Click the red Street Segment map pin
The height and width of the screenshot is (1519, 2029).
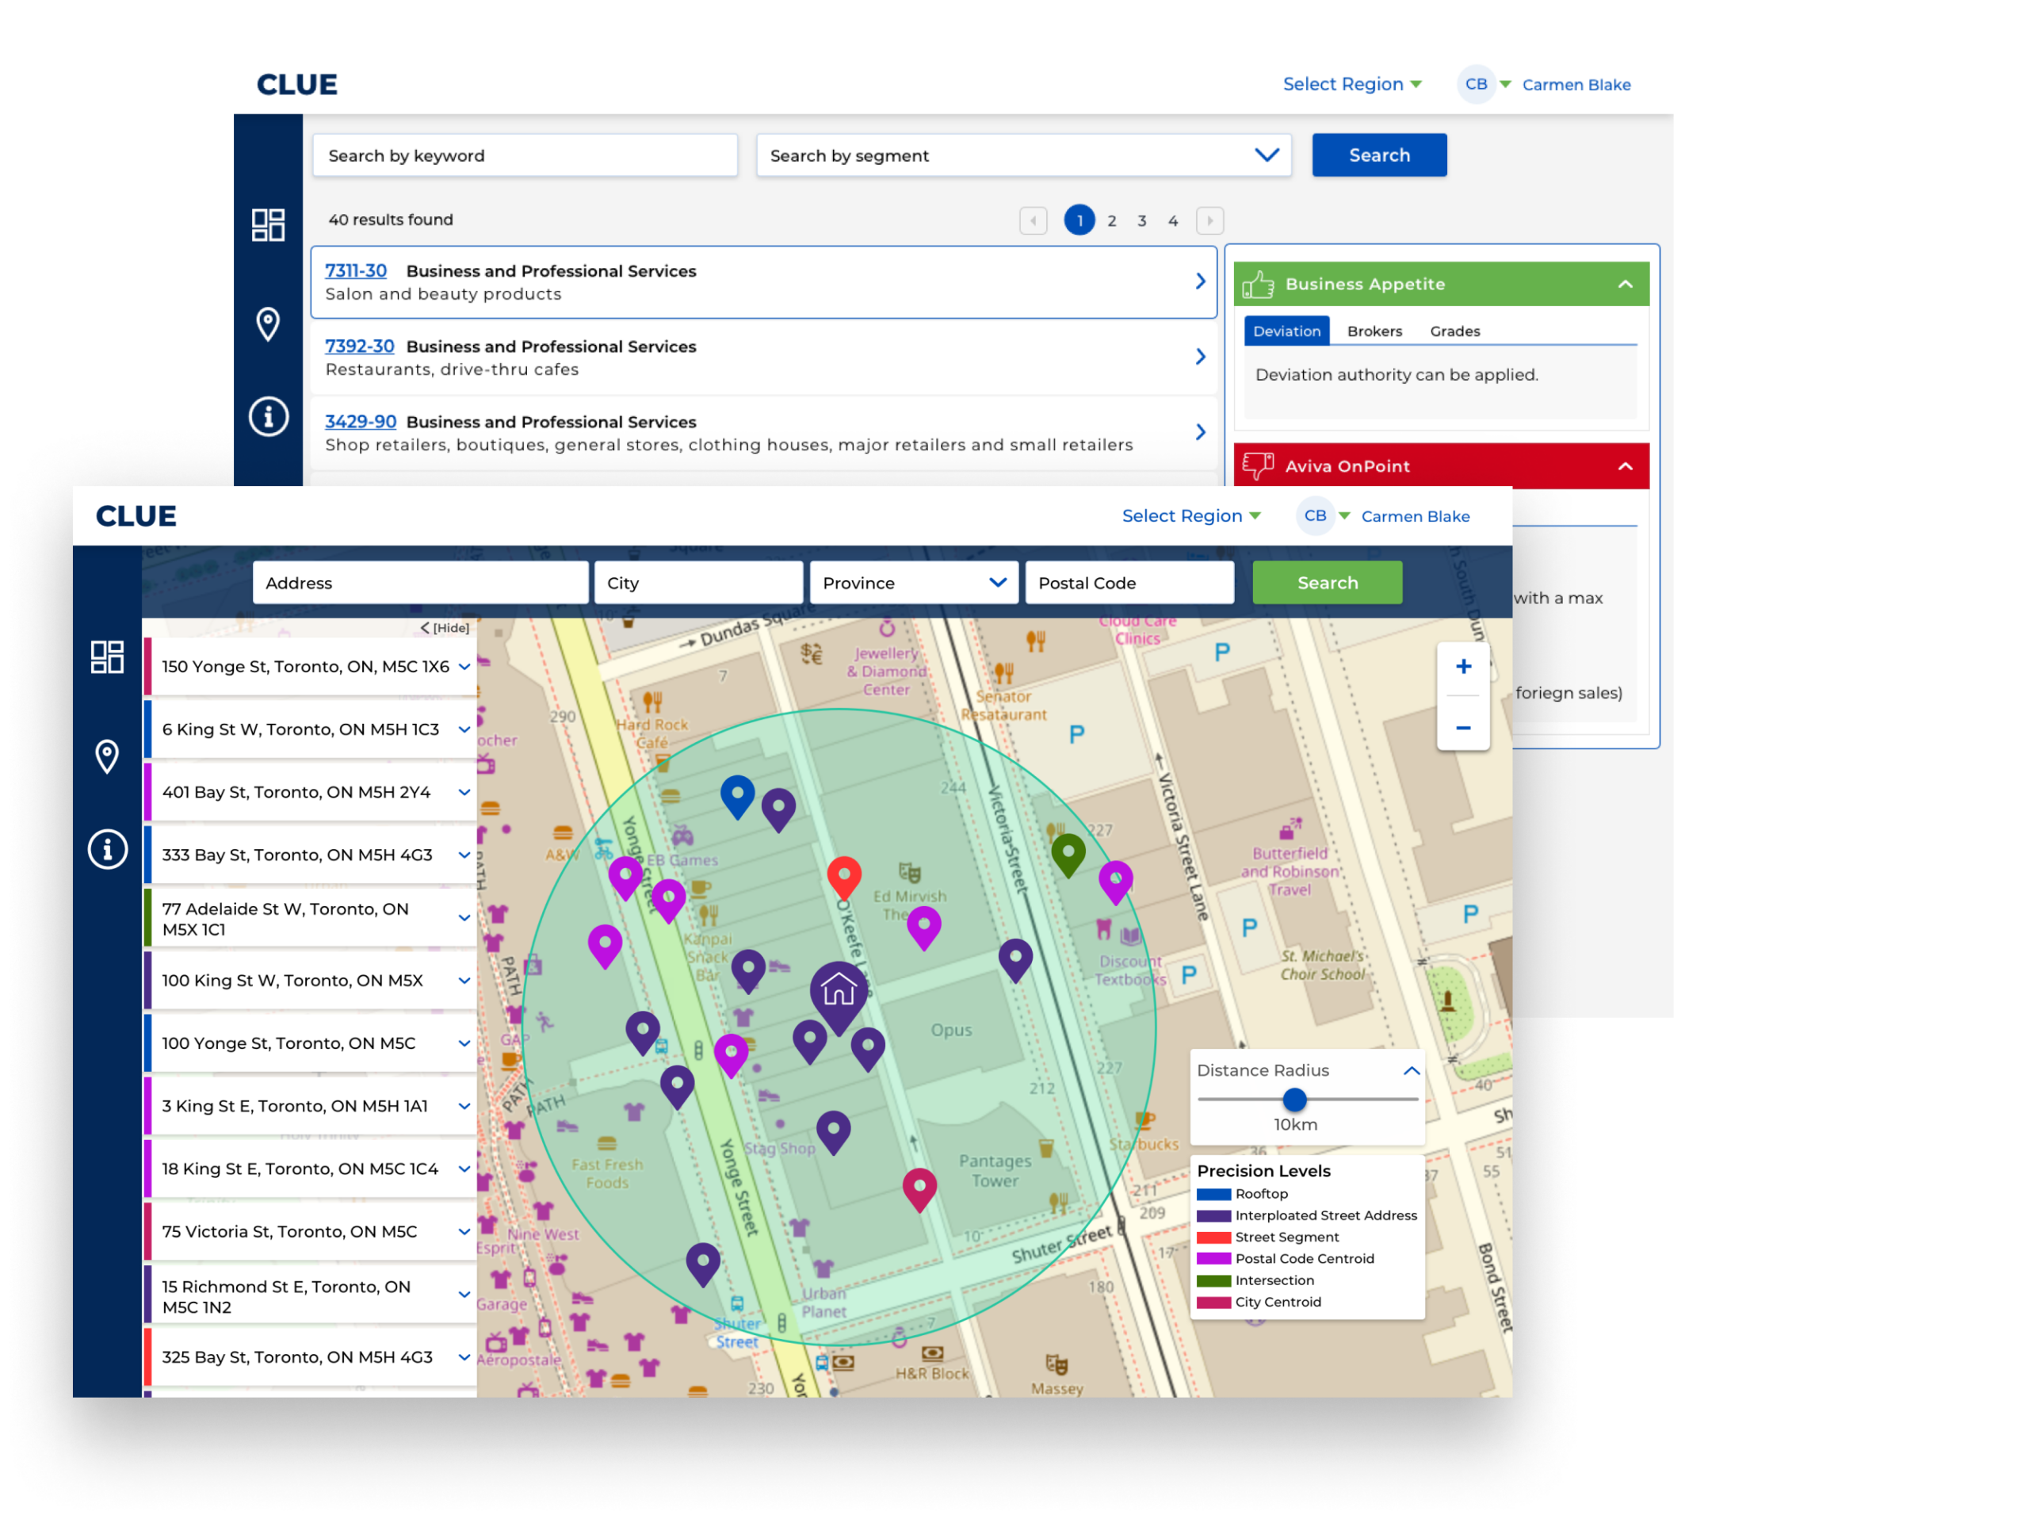[844, 874]
